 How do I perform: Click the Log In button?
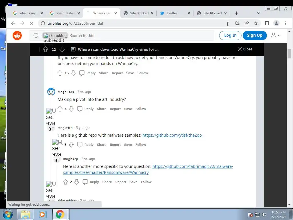pyautogui.click(x=230, y=35)
